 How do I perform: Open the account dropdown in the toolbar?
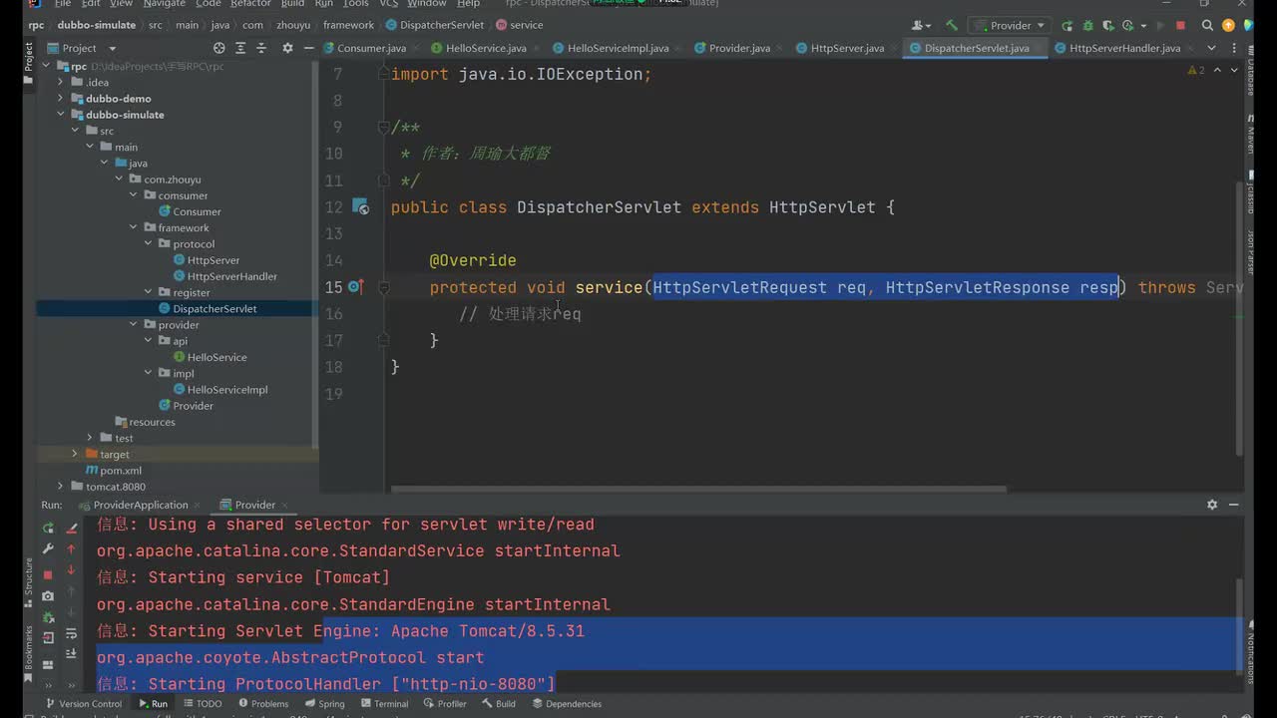(922, 25)
